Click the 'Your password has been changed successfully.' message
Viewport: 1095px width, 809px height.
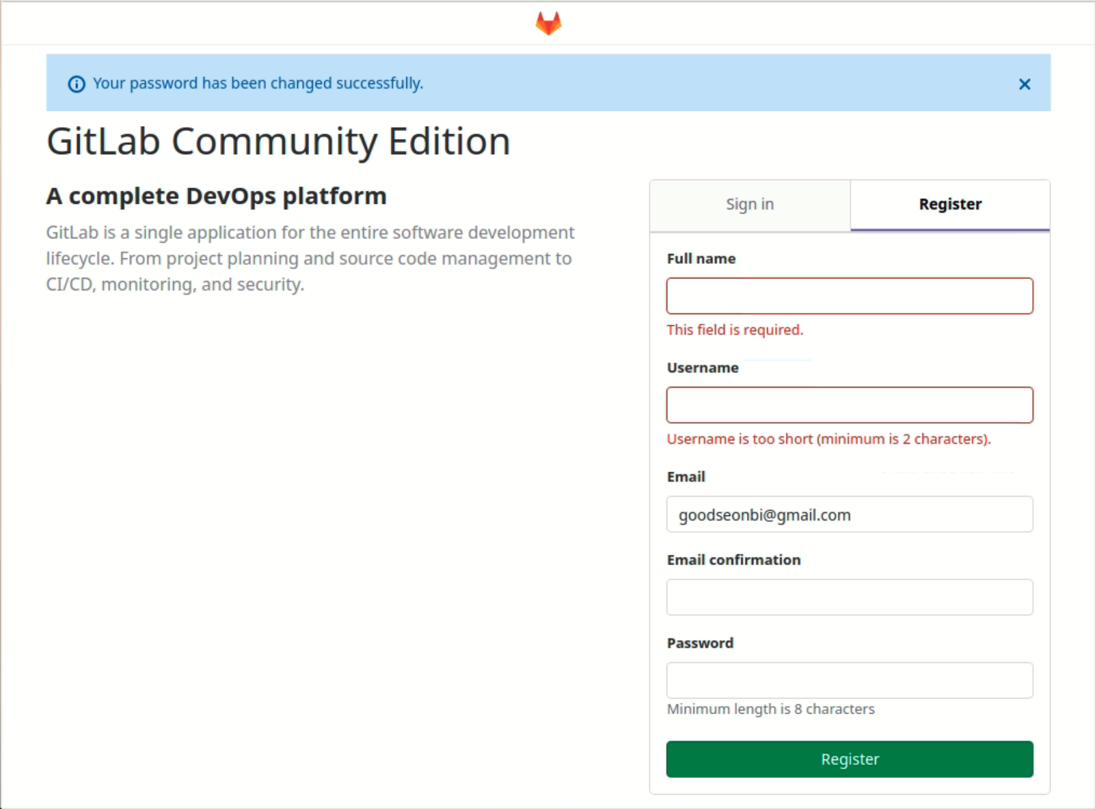[x=258, y=83]
